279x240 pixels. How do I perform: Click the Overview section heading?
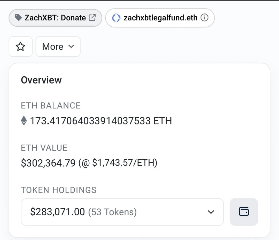pyautogui.click(x=41, y=80)
